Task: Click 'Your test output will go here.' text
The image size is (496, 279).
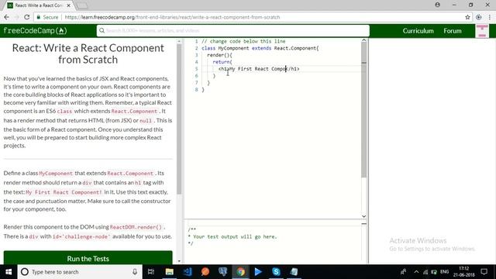Action: click(x=235, y=236)
